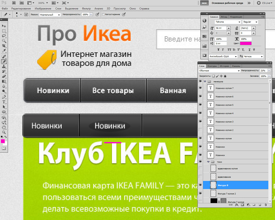
Task: Select the Clone Stamp tool
Action: pos(4,66)
